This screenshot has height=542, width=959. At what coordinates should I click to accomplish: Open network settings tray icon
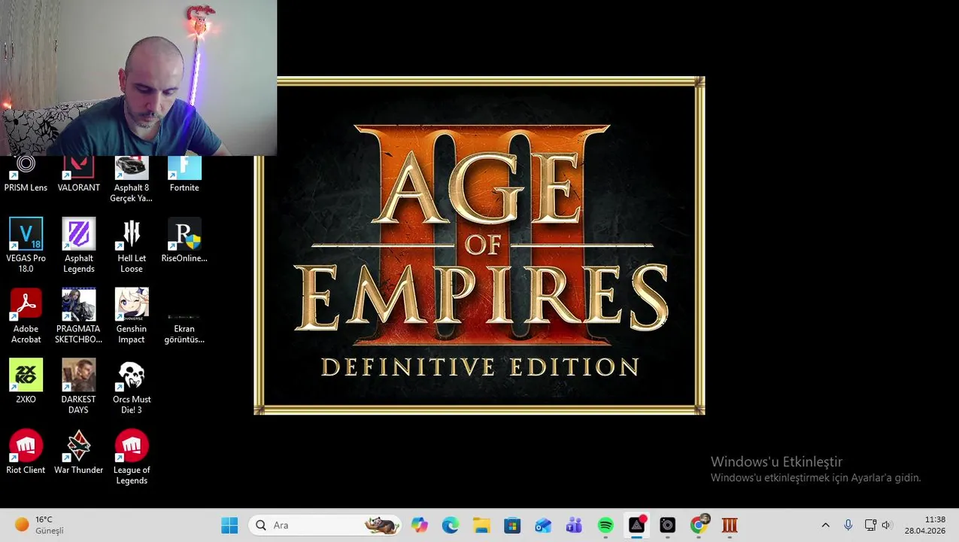[x=870, y=525]
